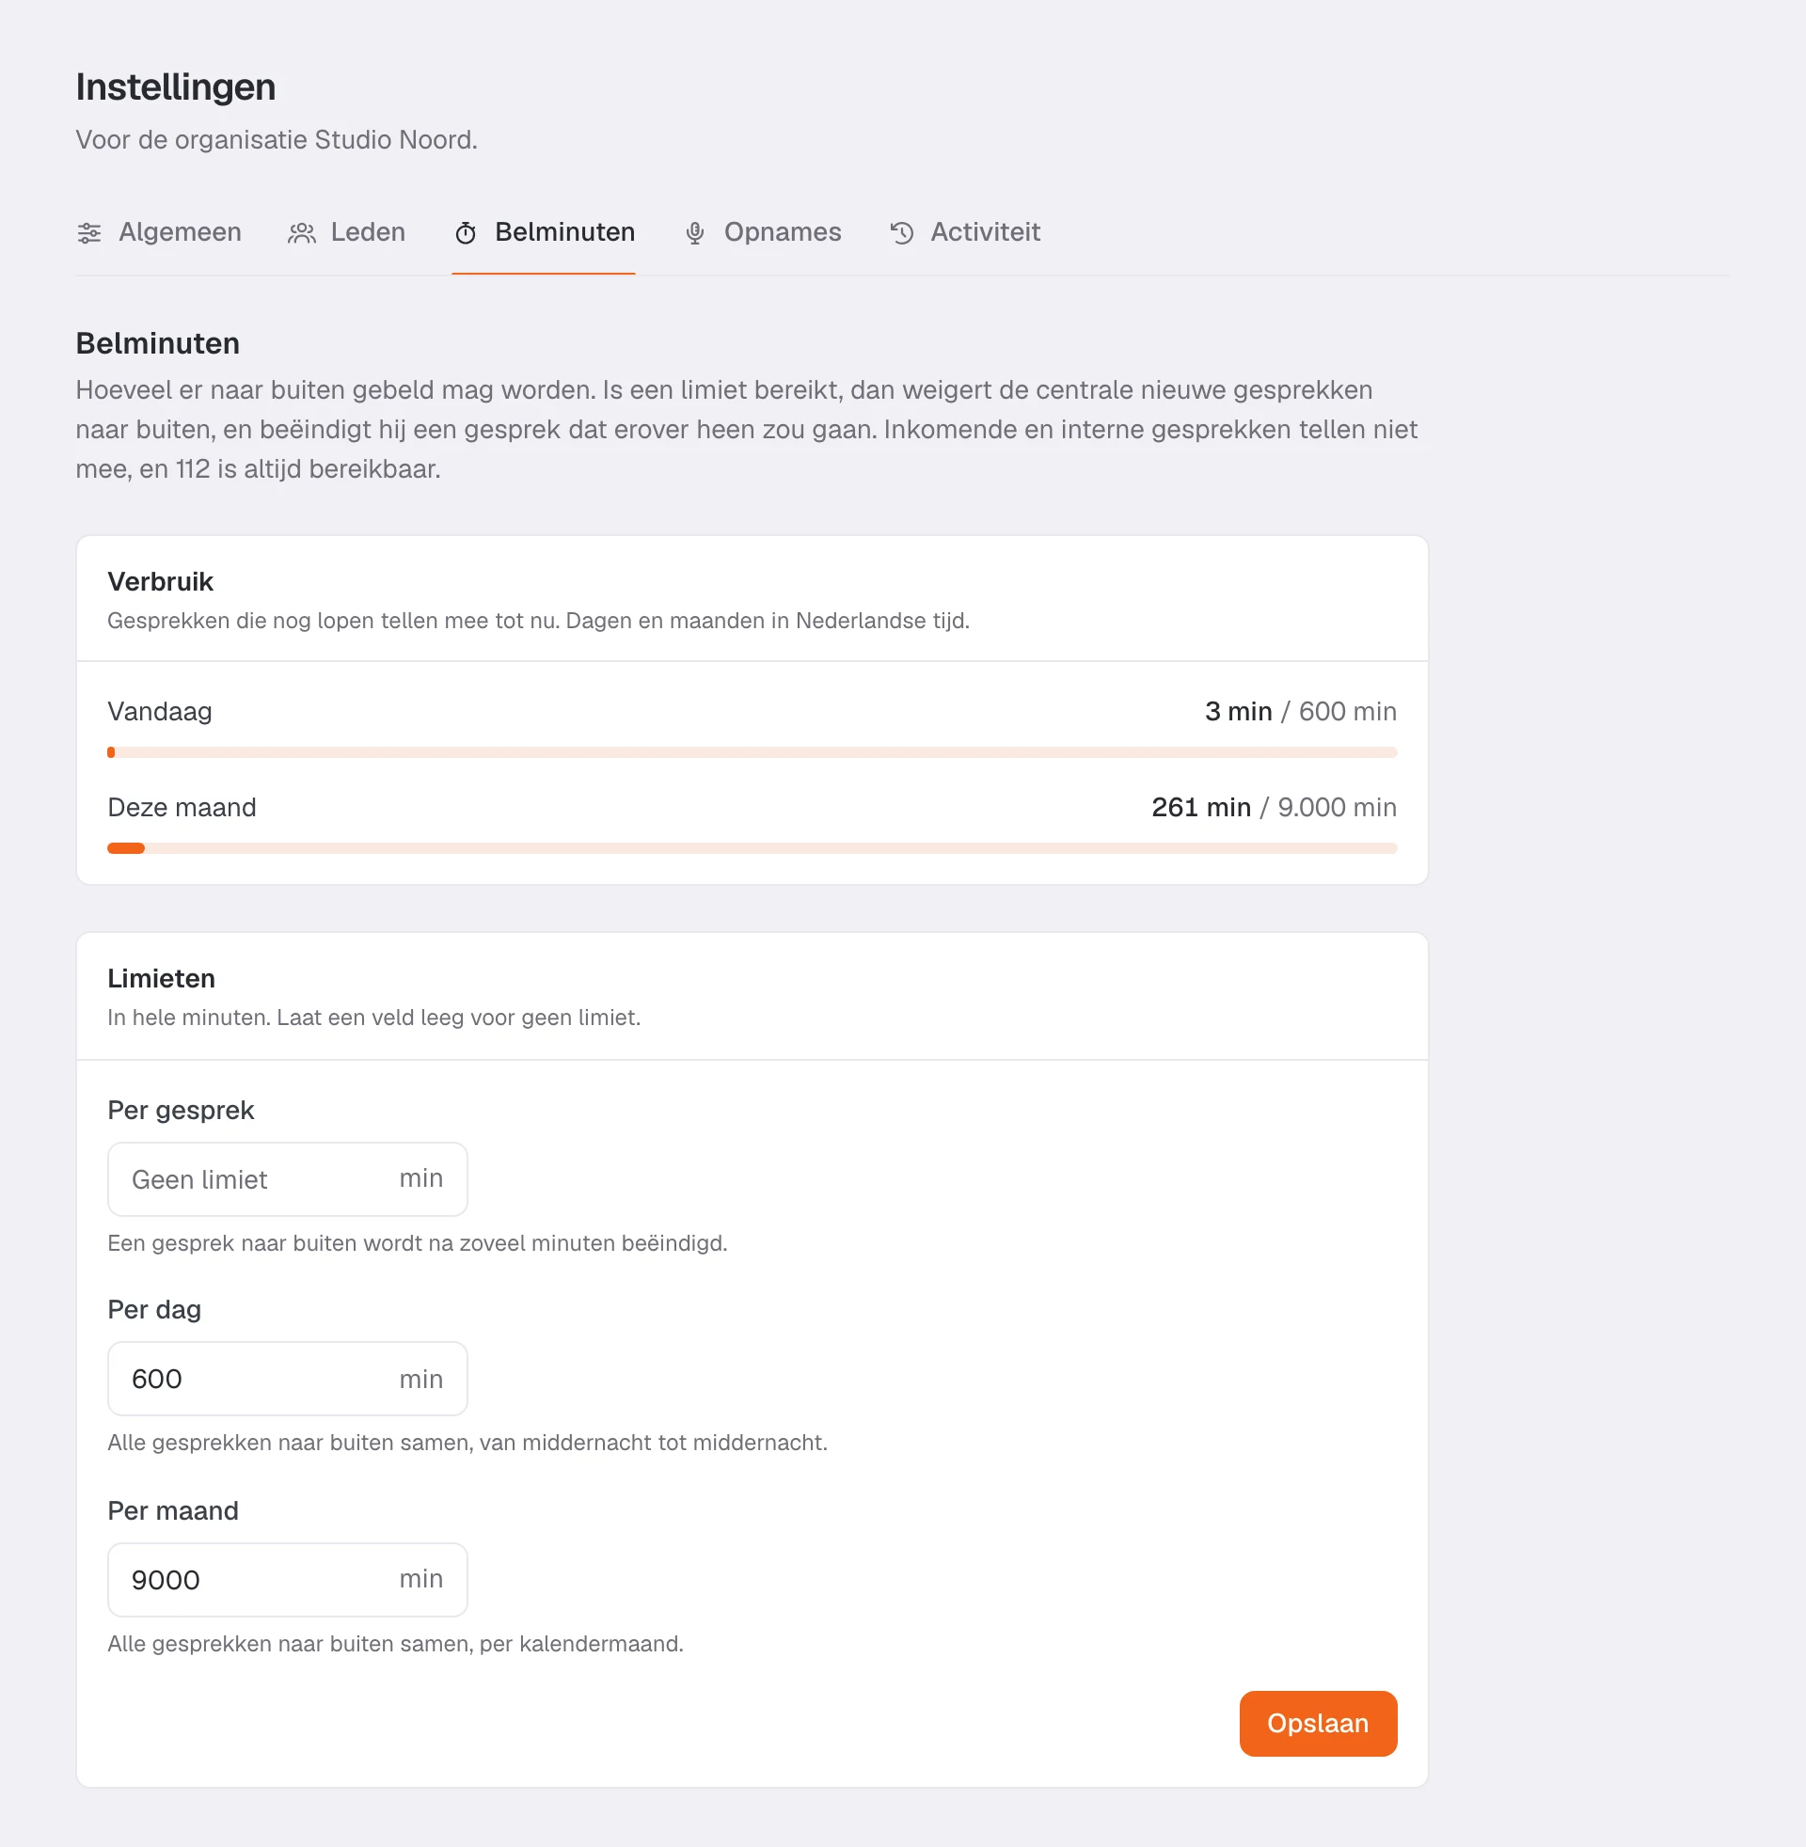
Task: Edit the Per maand field showing 9000
Action: point(288,1579)
